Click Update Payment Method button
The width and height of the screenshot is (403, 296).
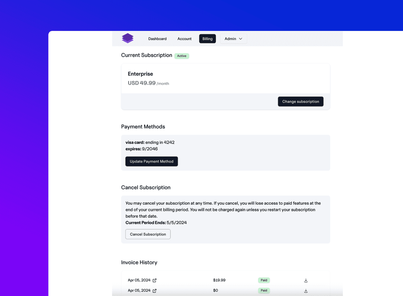coord(151,162)
